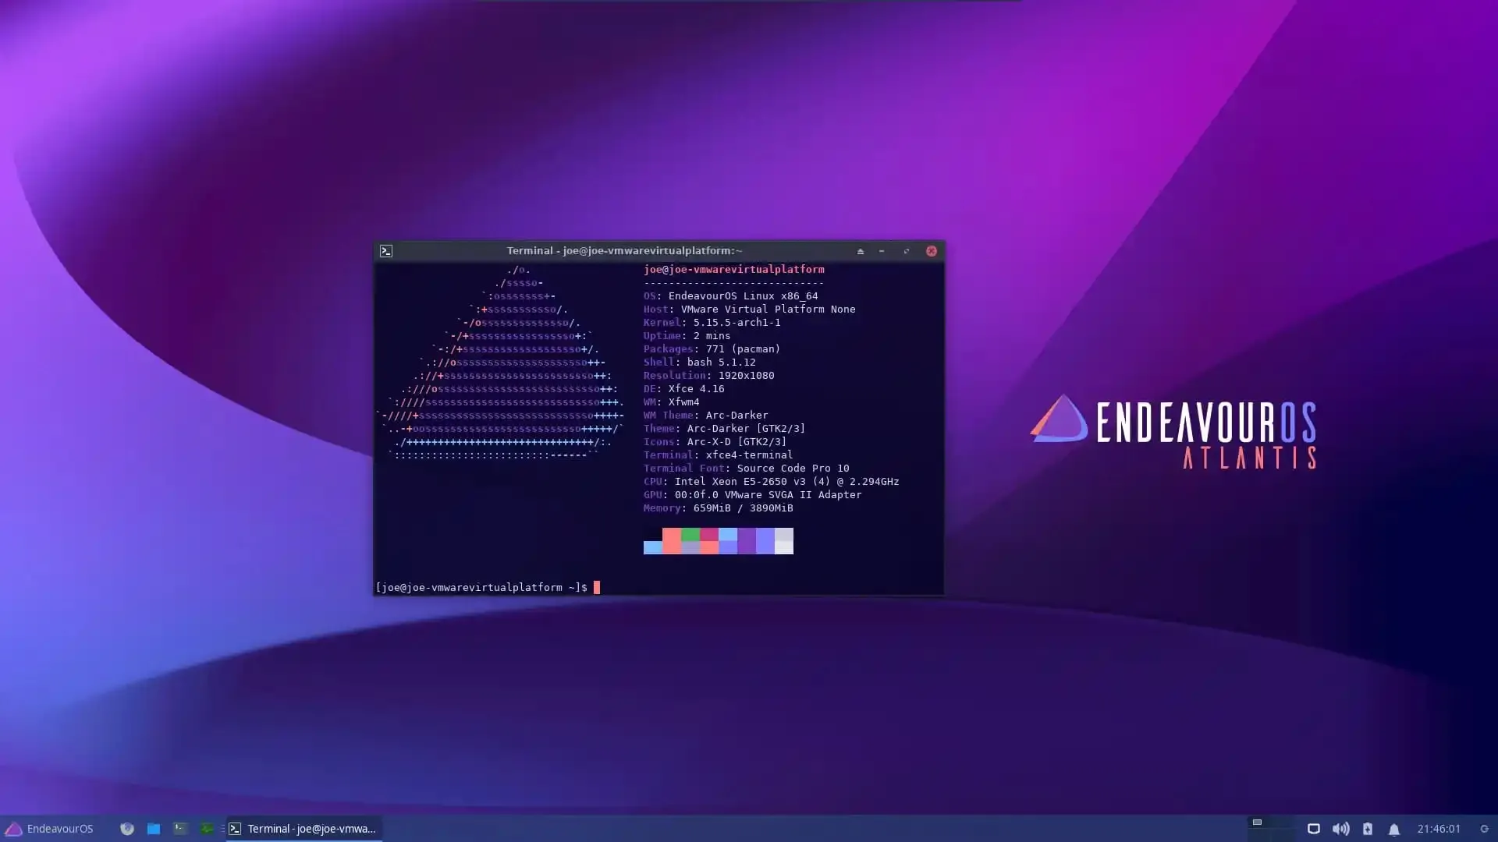Close the Terminal window
Image resolution: width=1498 pixels, height=842 pixels.
click(932, 251)
